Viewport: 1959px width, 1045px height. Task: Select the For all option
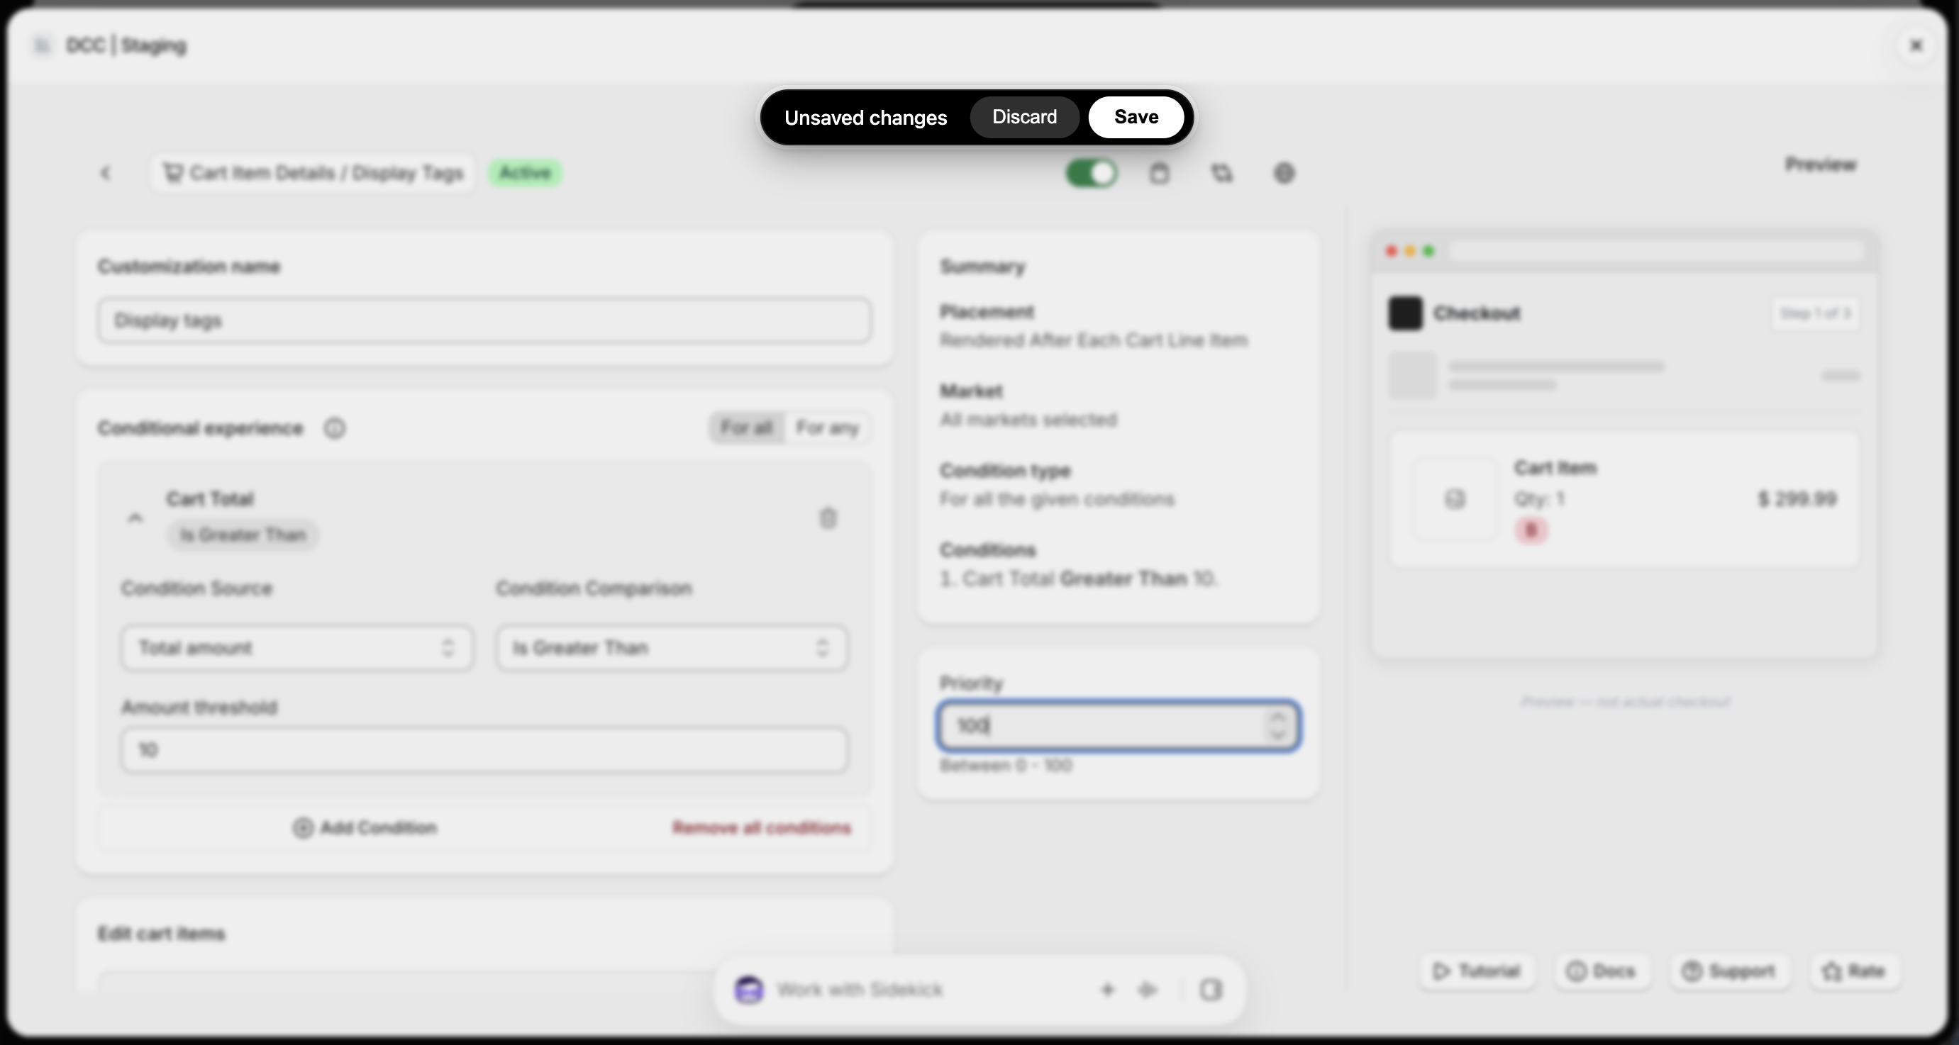[x=746, y=428]
